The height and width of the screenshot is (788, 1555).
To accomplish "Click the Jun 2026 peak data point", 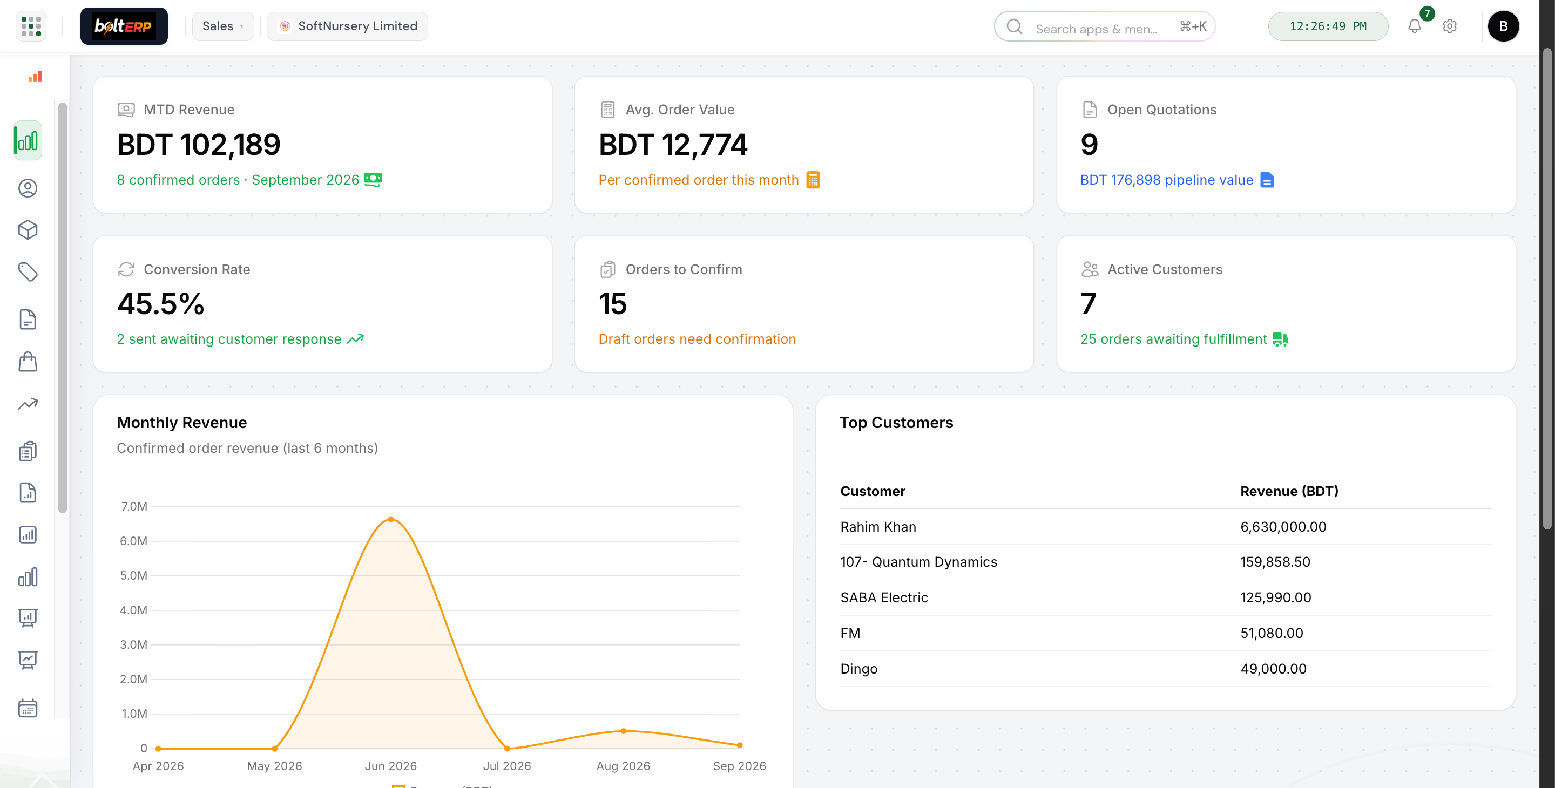I will click(x=390, y=519).
